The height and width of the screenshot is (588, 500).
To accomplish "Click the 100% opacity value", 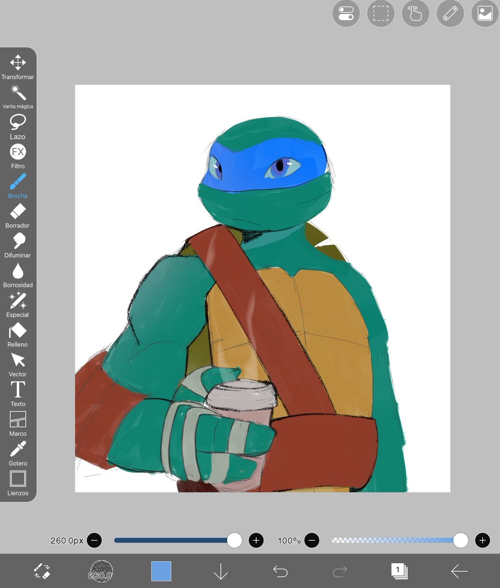I will 289,540.
